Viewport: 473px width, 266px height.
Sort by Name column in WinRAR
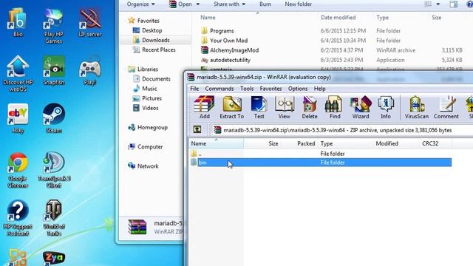(217, 143)
